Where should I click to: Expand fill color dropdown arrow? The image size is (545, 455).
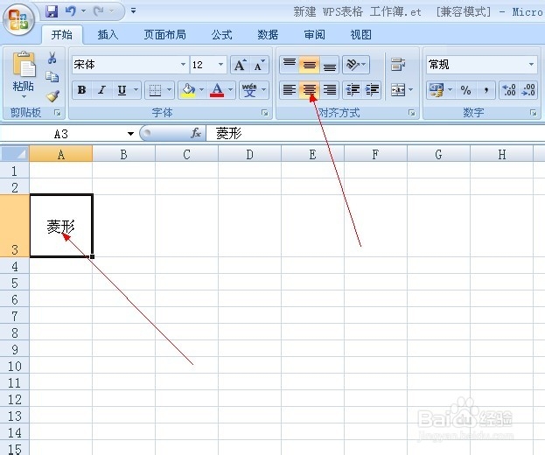click(x=201, y=90)
